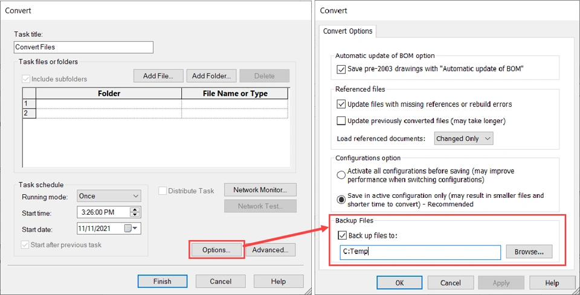Toggle Update files with missing references checkbox
The image size is (580, 295).
[341, 104]
